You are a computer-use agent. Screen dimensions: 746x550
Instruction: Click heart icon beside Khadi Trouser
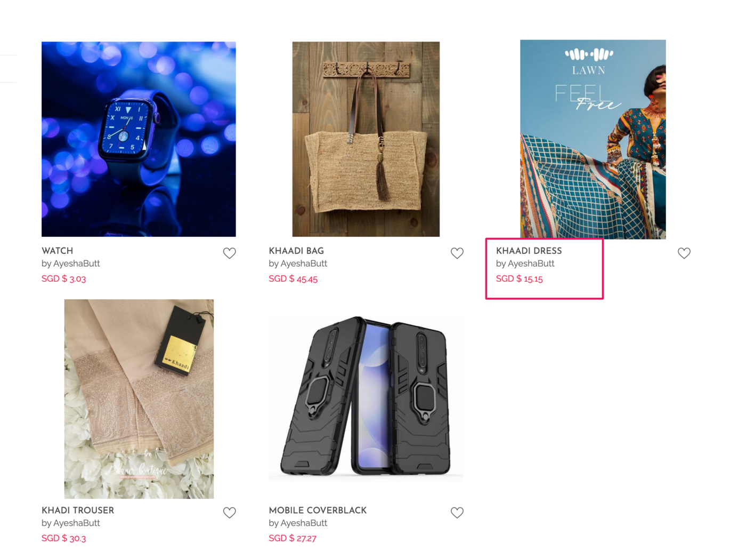230,513
